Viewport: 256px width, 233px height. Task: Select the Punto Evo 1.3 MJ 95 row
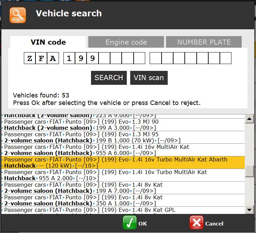point(123,137)
